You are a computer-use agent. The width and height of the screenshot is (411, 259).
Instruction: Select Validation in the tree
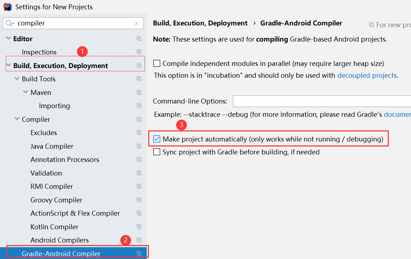pos(46,173)
